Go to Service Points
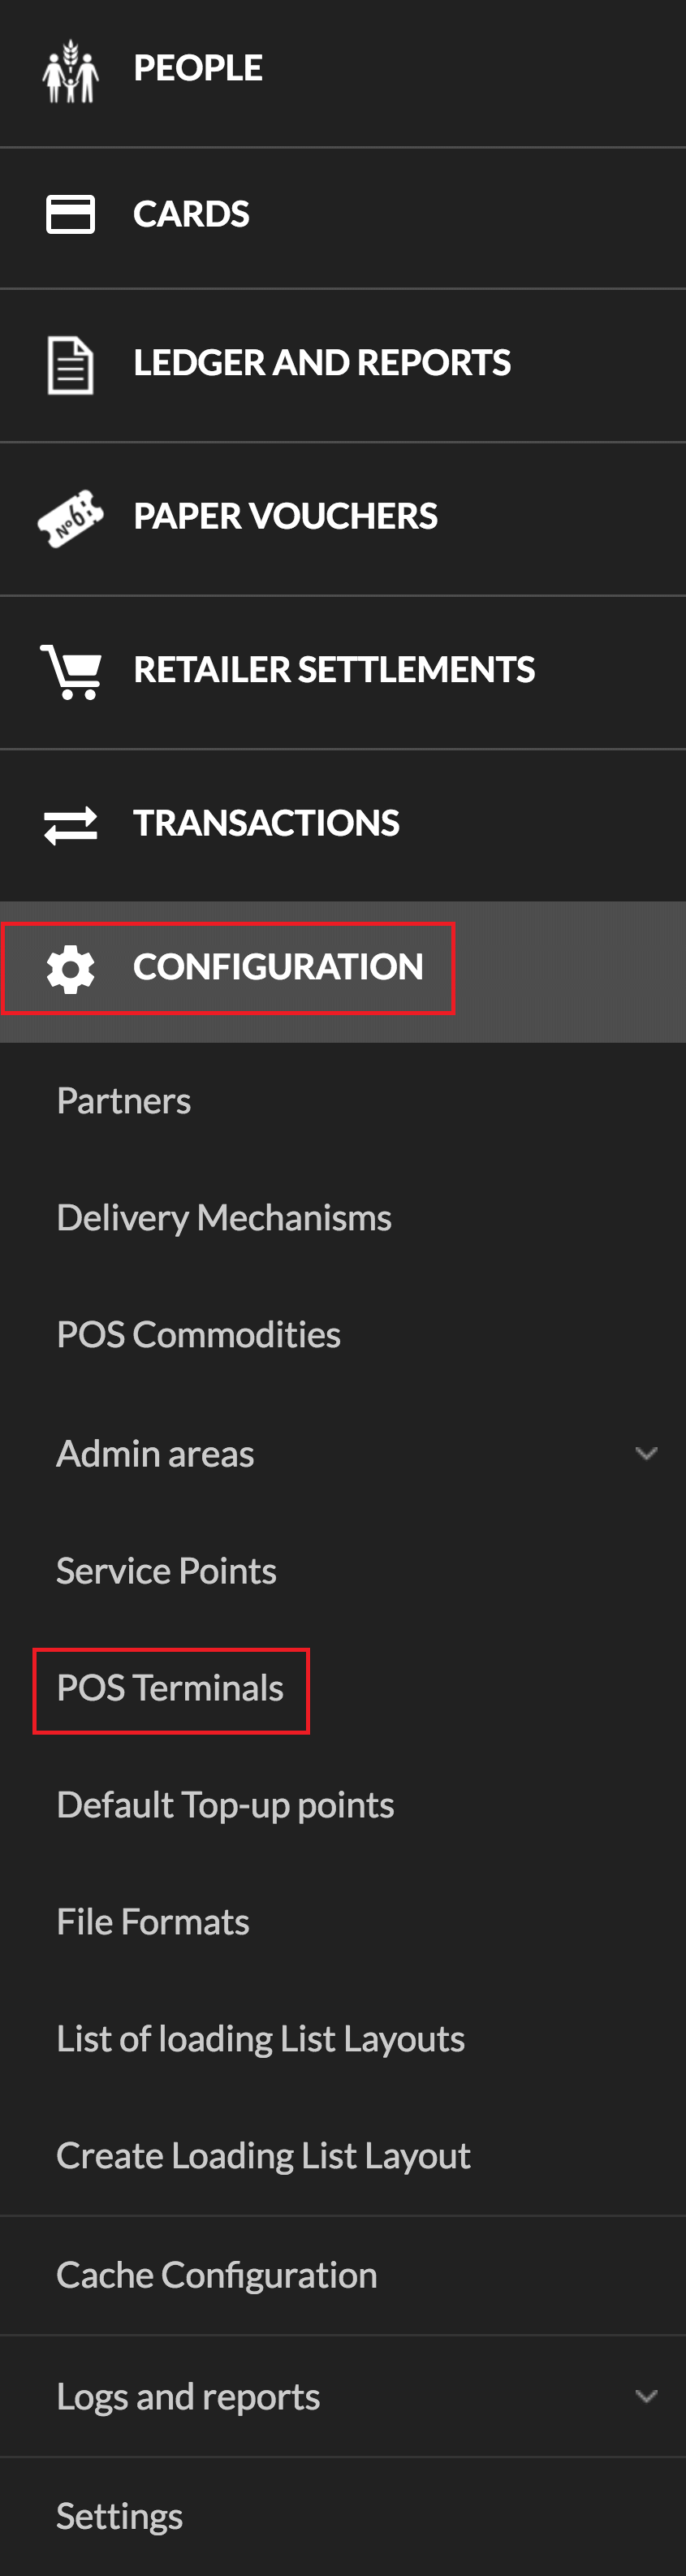686x2576 pixels. (x=166, y=1570)
